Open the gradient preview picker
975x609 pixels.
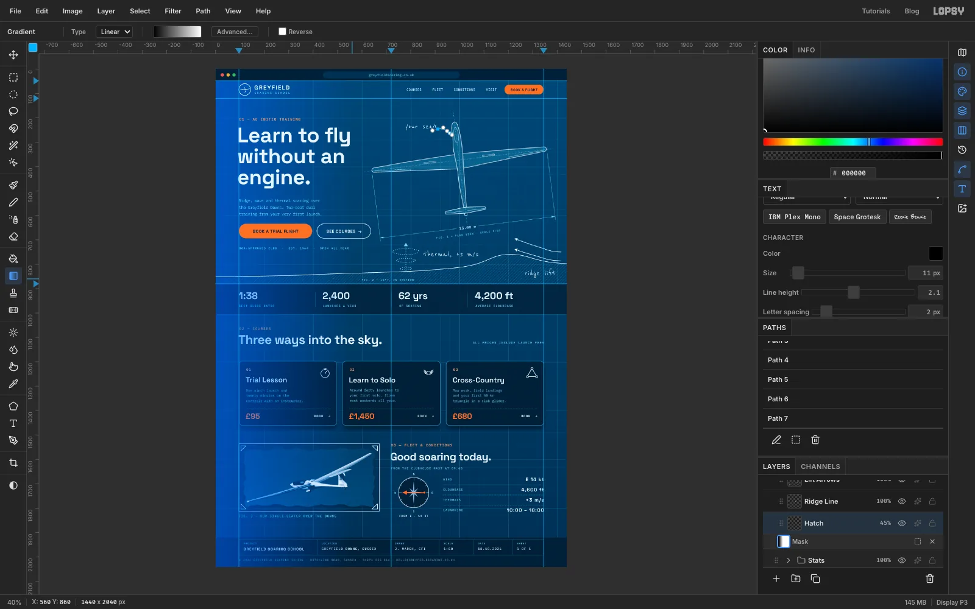point(177,32)
